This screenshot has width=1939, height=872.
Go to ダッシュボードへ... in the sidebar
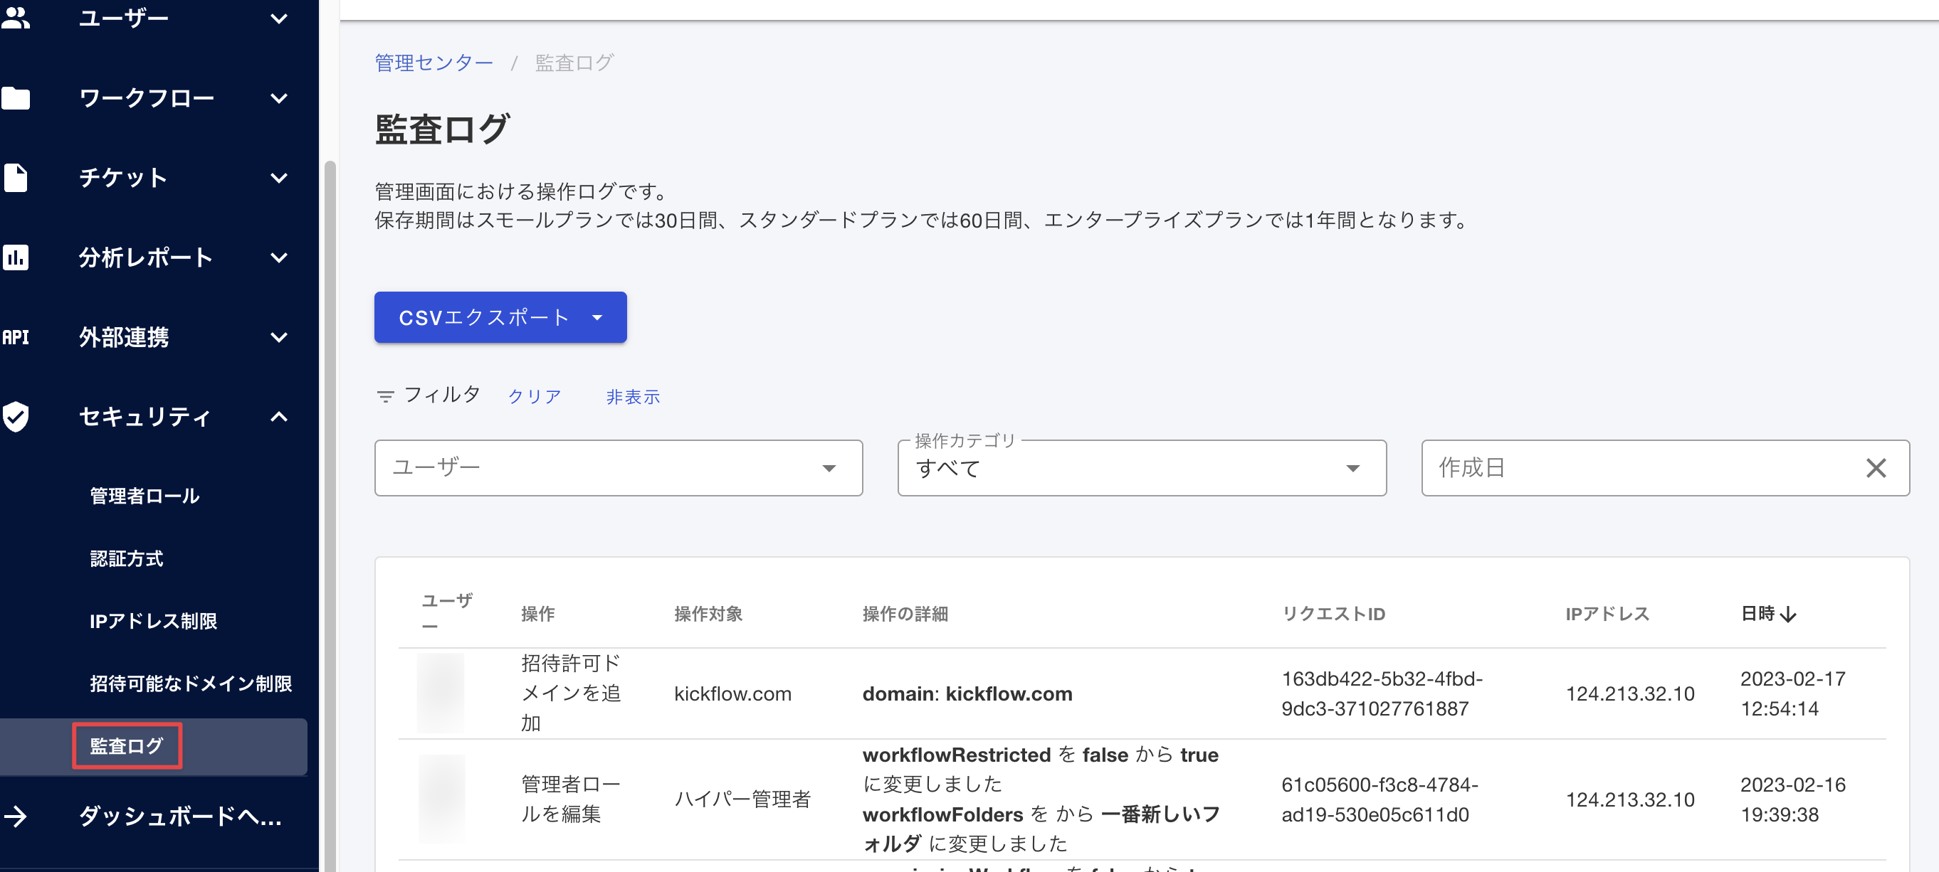coord(181,817)
